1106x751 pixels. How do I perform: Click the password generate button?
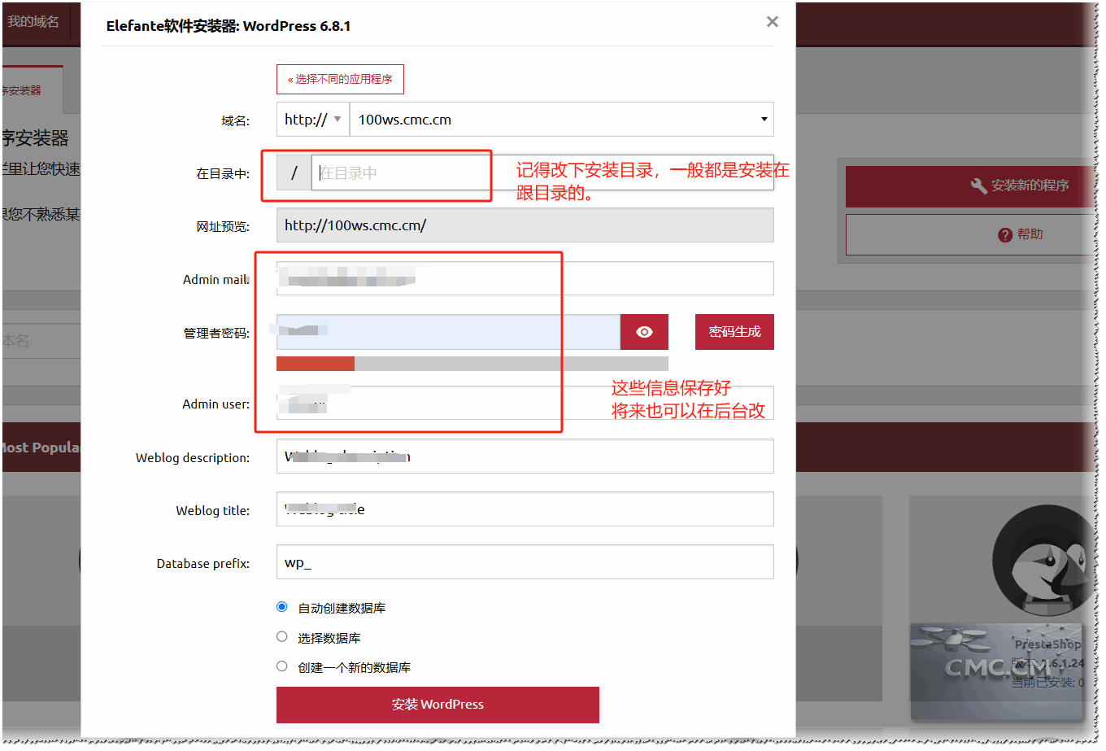pyautogui.click(x=734, y=332)
